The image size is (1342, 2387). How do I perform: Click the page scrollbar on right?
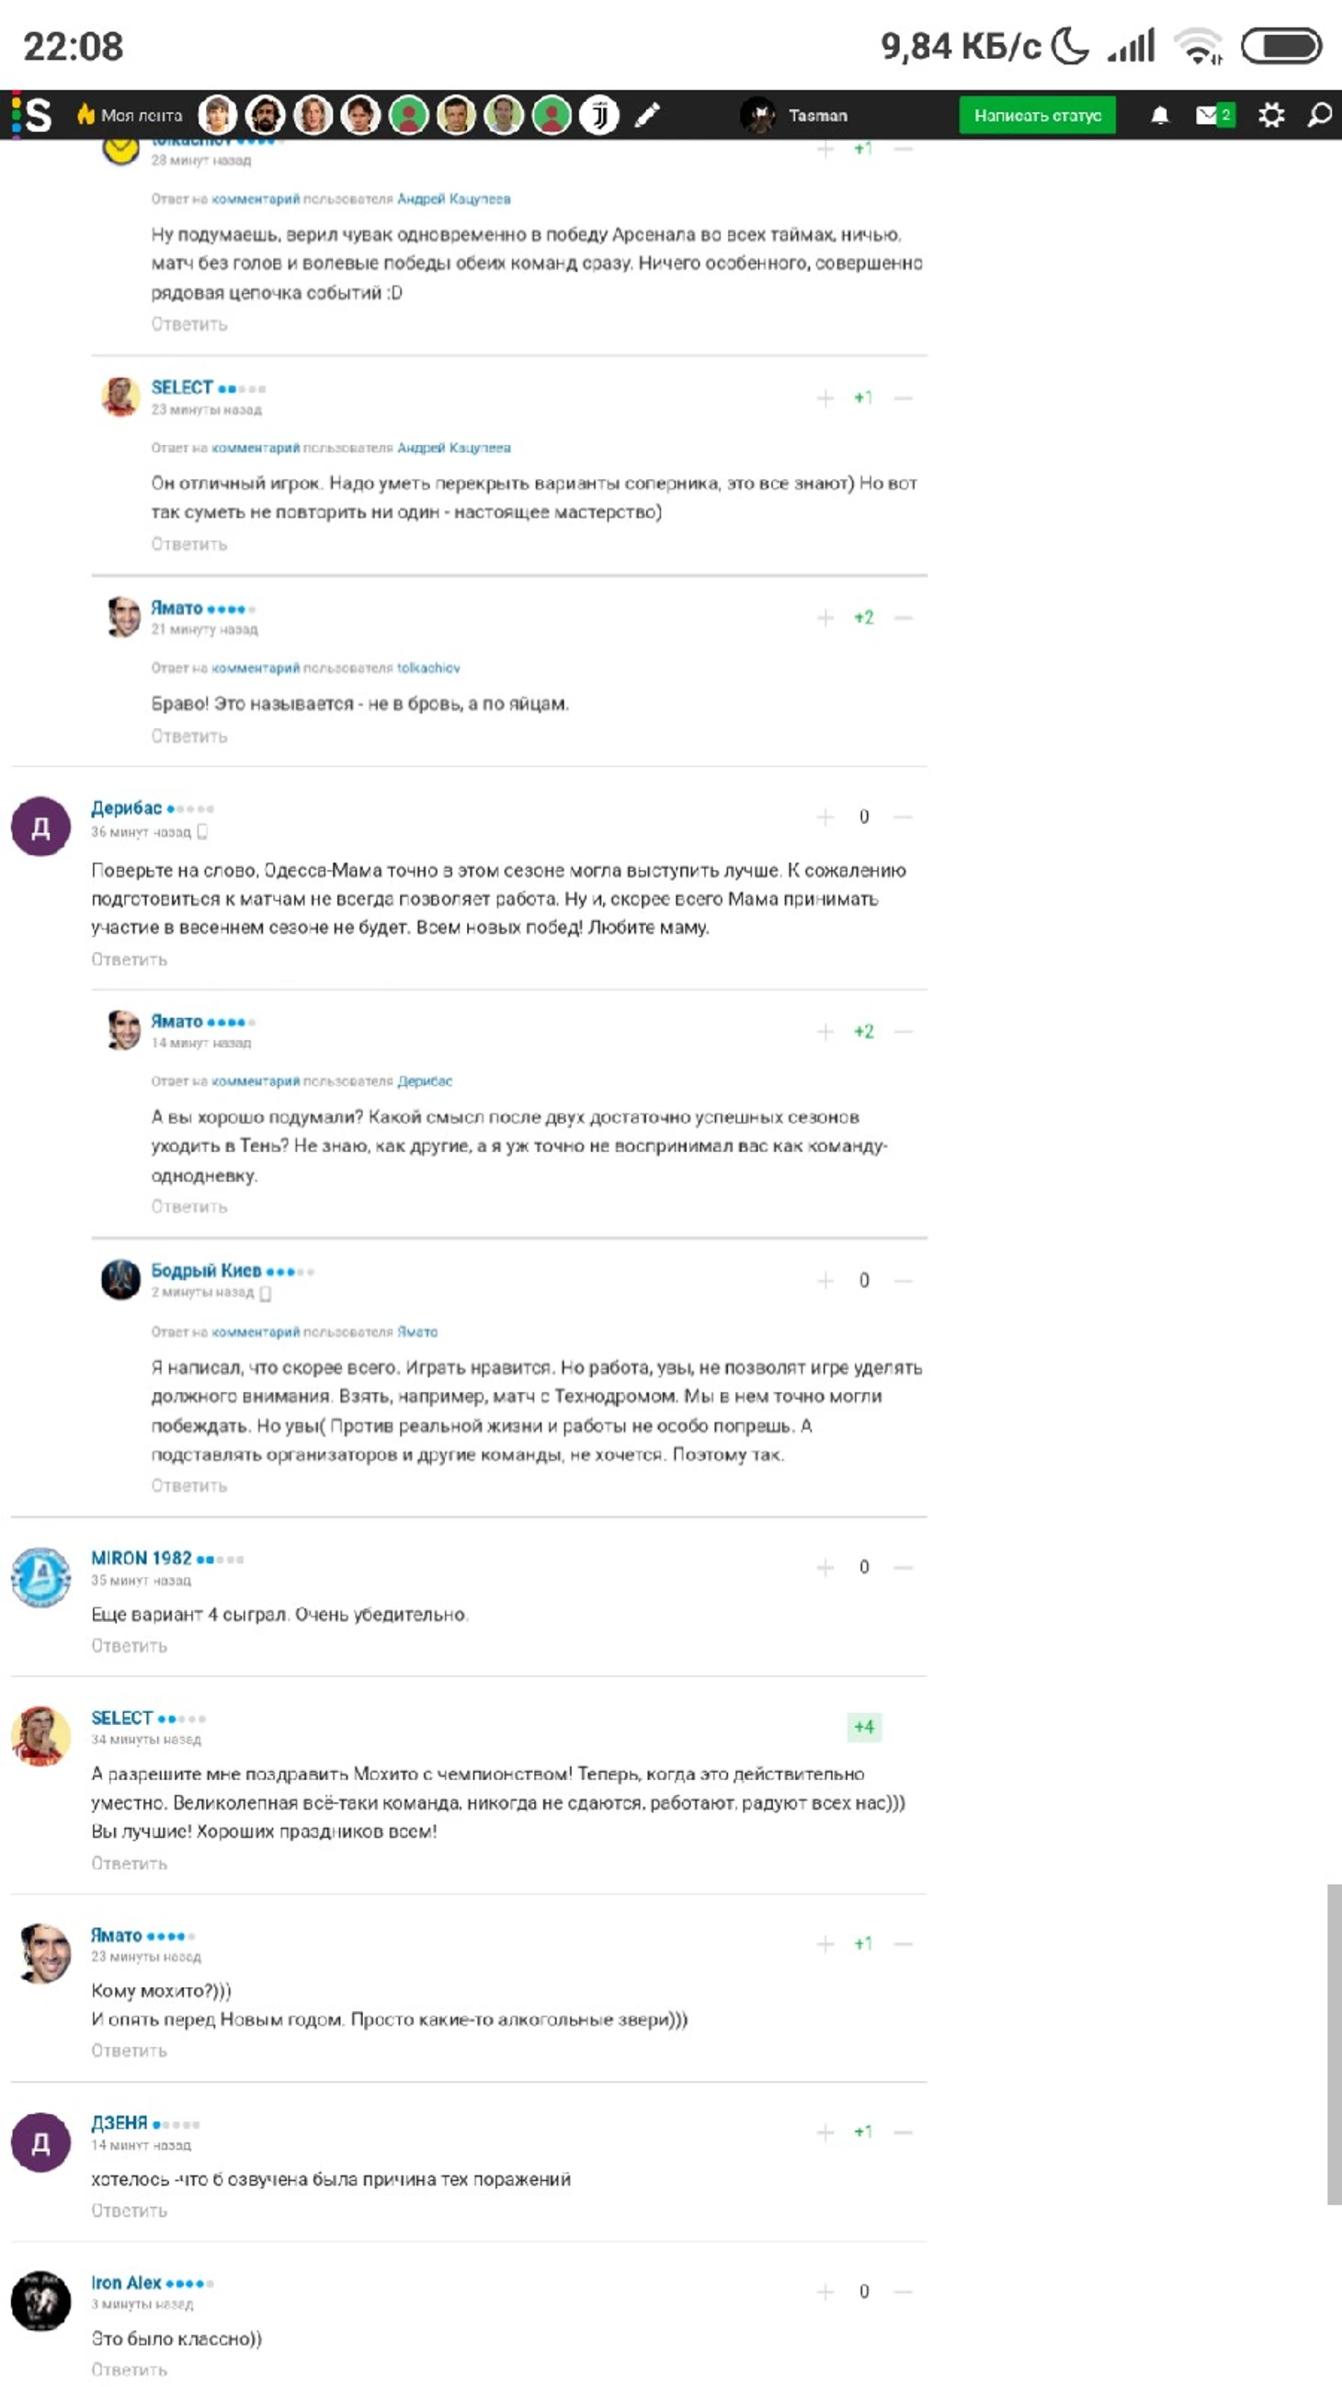[x=1334, y=2043]
